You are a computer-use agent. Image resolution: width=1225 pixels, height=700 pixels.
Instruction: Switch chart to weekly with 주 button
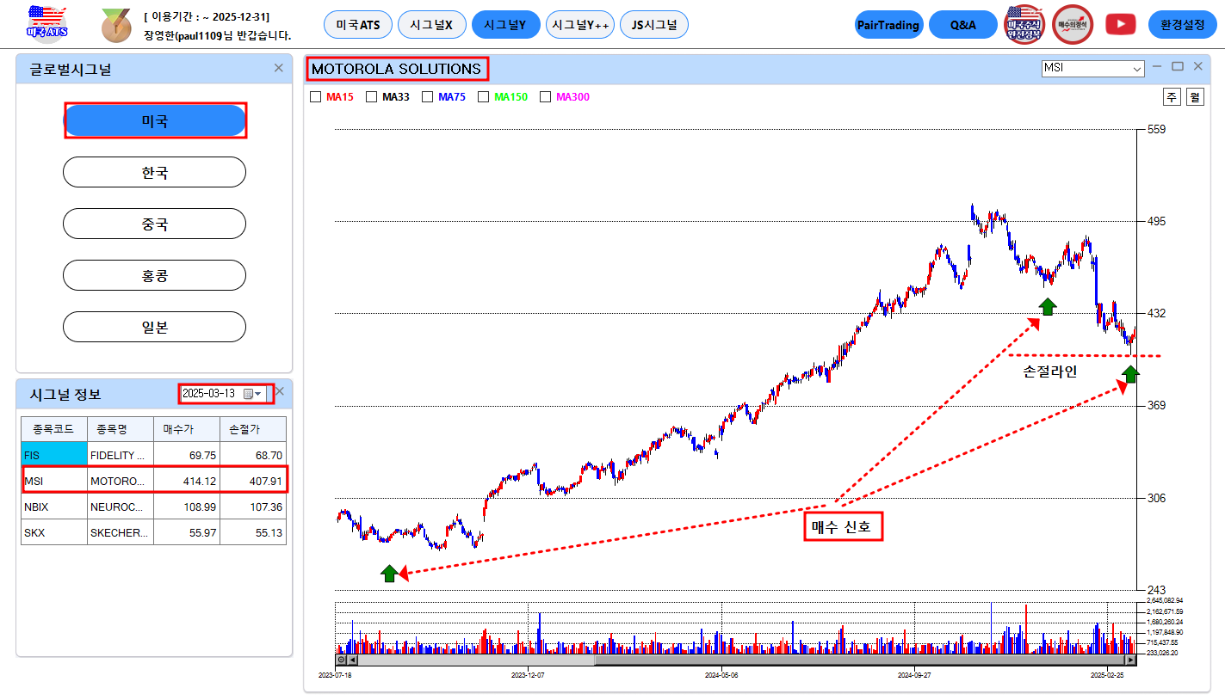(1172, 97)
